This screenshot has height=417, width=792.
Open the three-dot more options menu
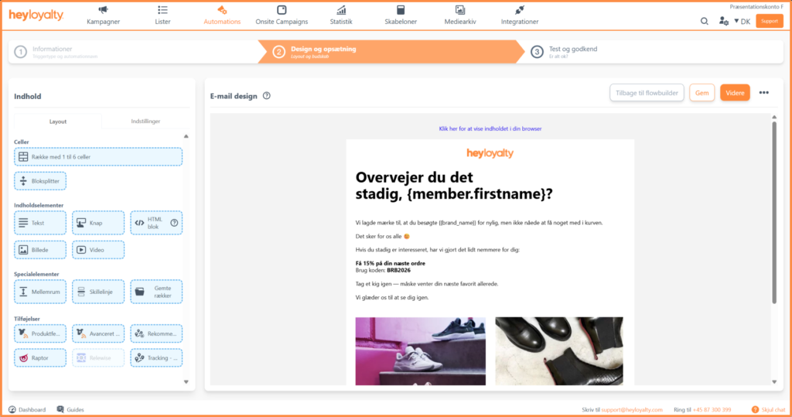pos(763,93)
